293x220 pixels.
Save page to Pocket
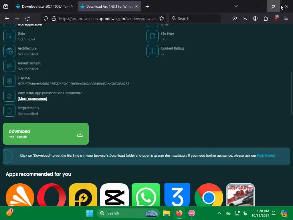(x=235, y=19)
